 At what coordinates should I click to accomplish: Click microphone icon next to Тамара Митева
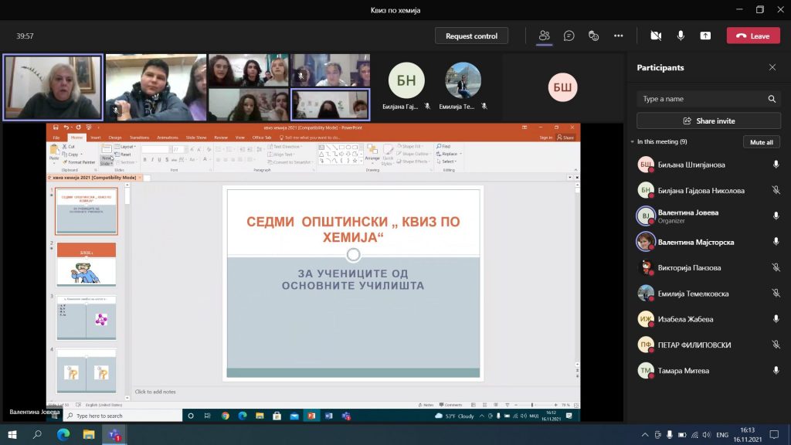click(x=776, y=371)
